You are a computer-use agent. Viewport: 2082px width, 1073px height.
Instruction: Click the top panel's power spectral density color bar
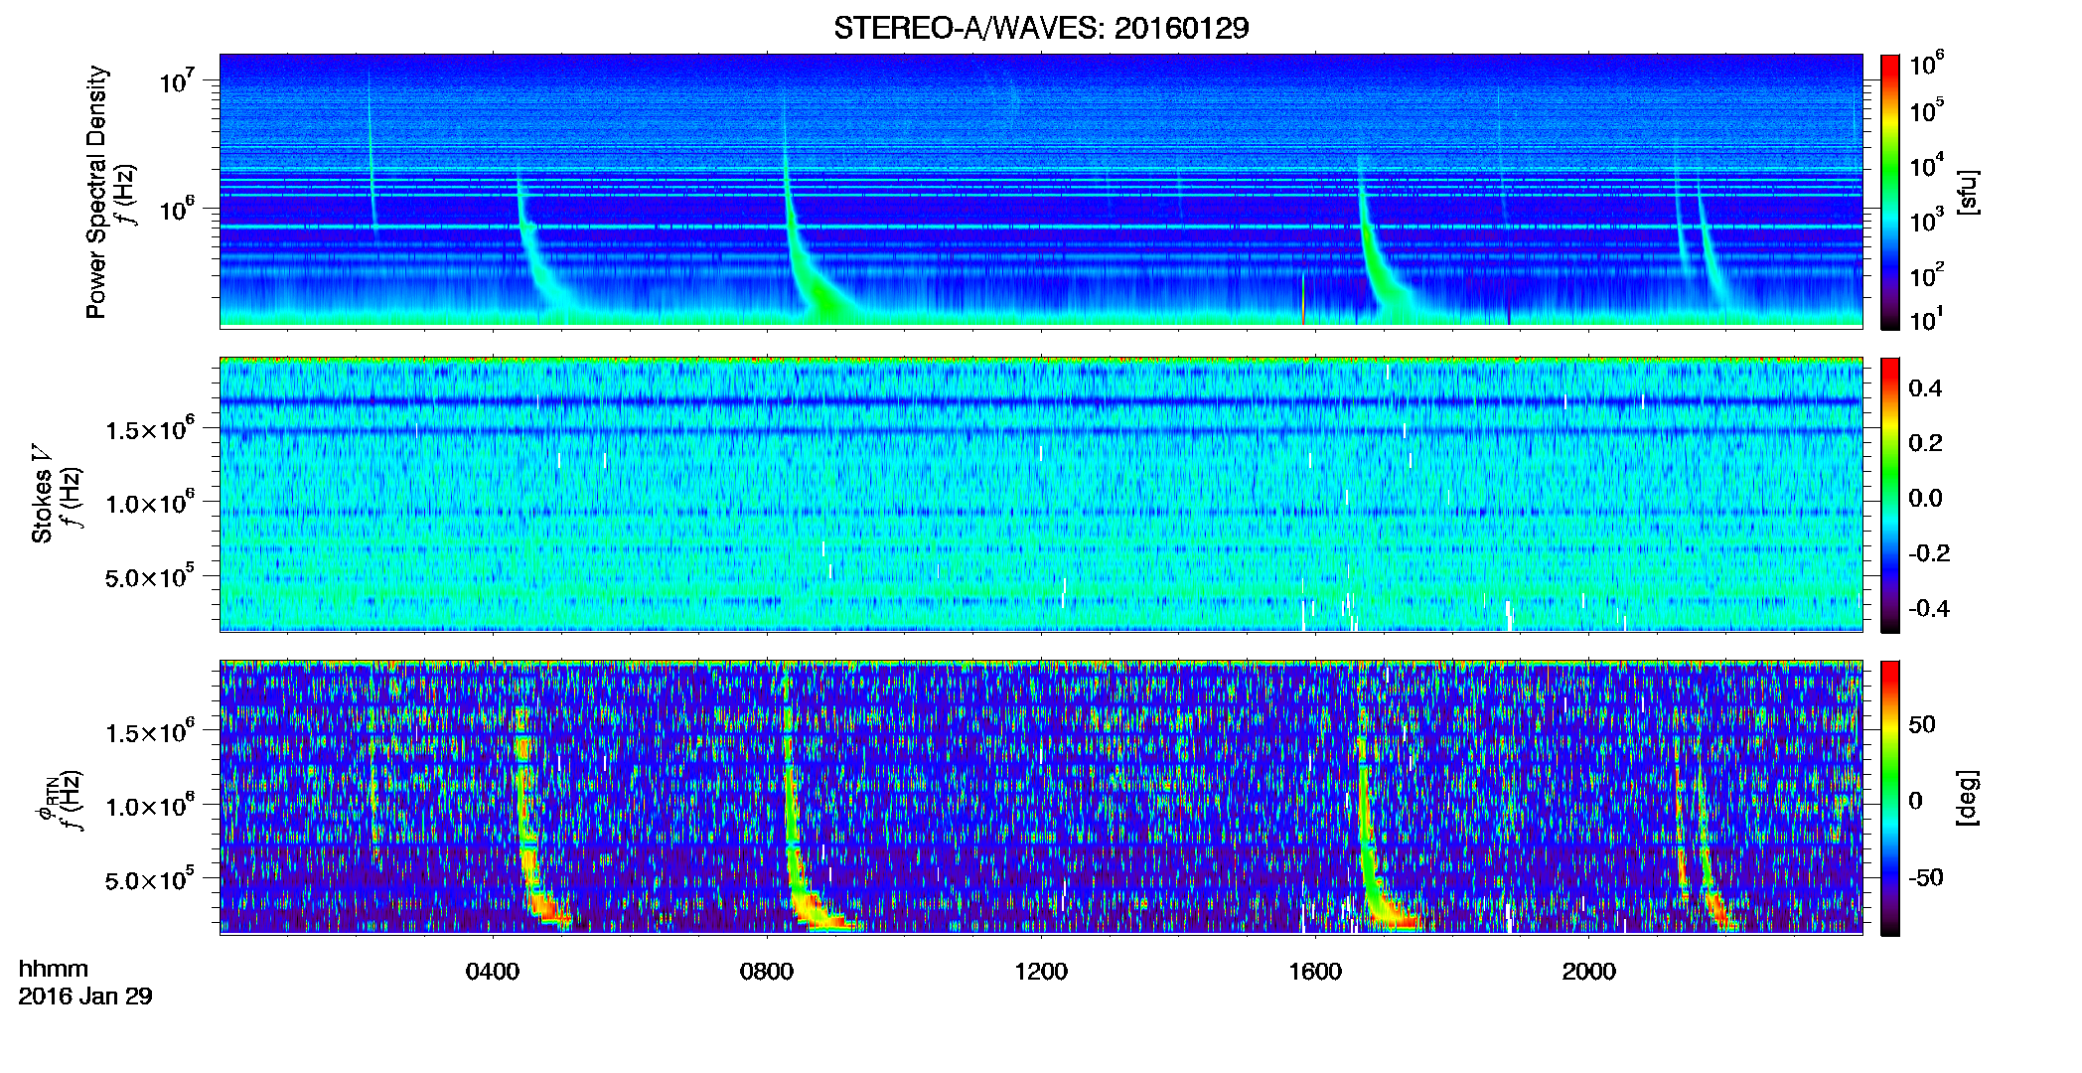pos(1890,192)
